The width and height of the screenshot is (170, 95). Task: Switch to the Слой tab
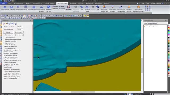click(145, 23)
